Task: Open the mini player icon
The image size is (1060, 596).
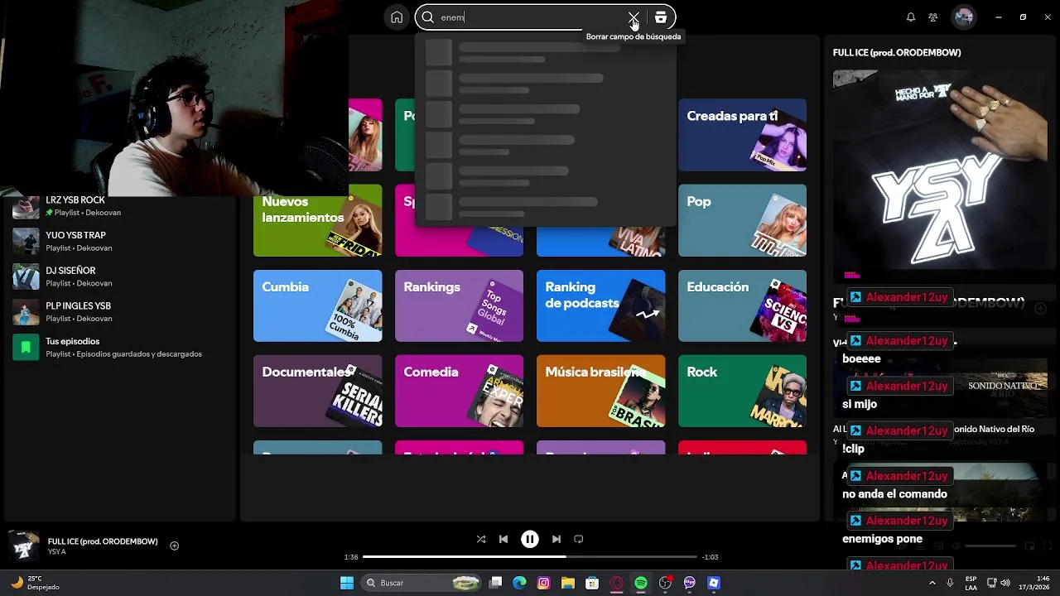Action: pos(1029,546)
